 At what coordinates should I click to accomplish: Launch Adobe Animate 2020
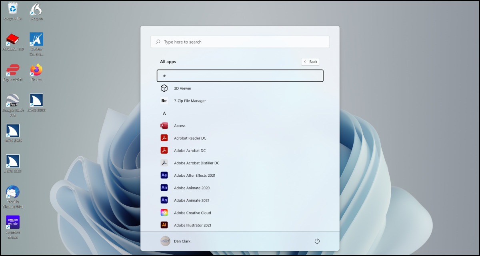pos(191,188)
